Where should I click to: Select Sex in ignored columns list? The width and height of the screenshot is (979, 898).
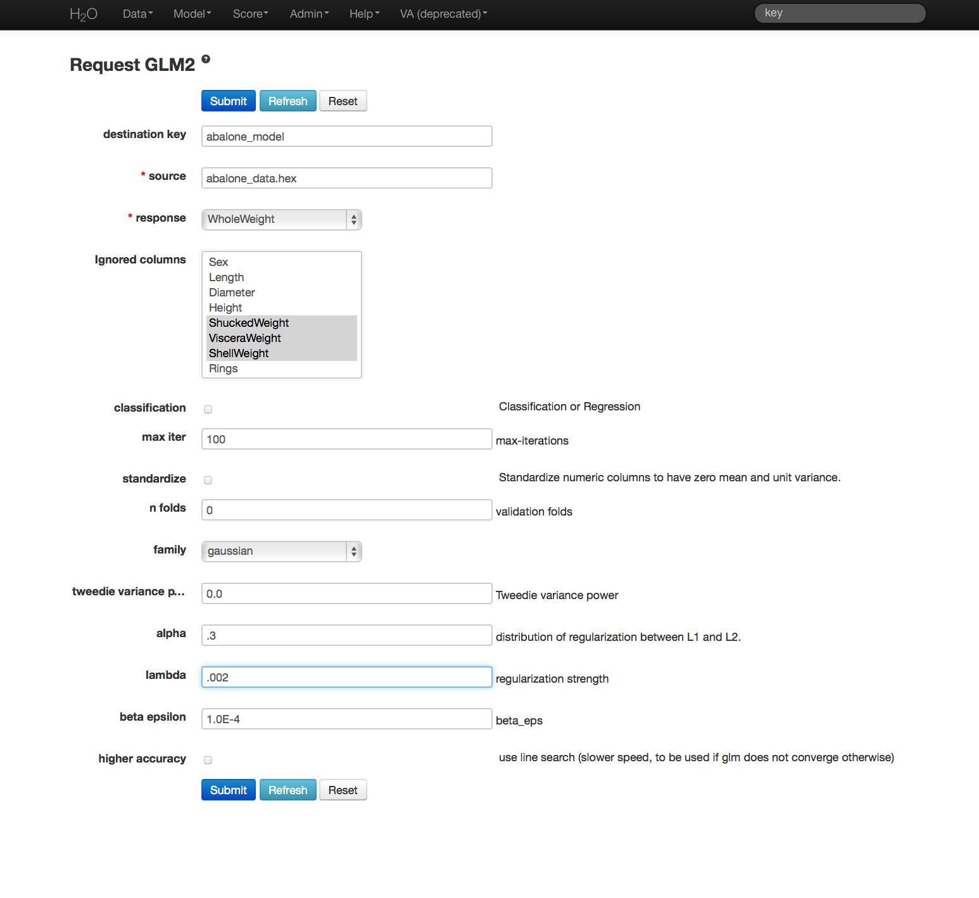(218, 262)
